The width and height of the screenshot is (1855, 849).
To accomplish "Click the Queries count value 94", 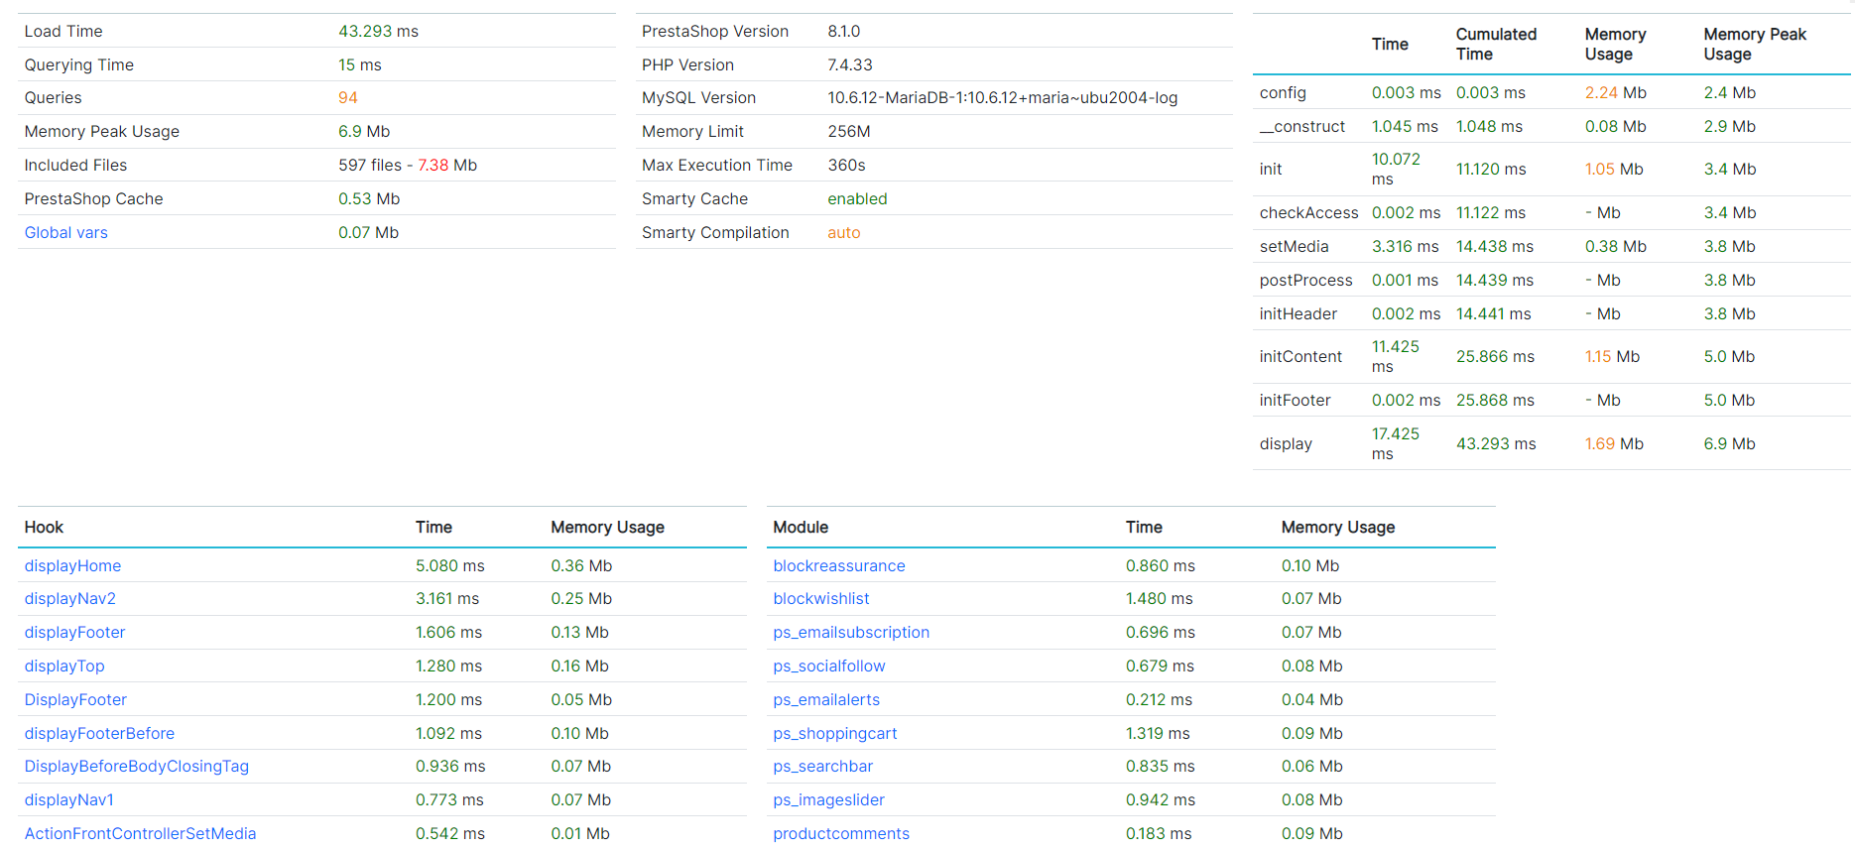I will pyautogui.click(x=347, y=98).
